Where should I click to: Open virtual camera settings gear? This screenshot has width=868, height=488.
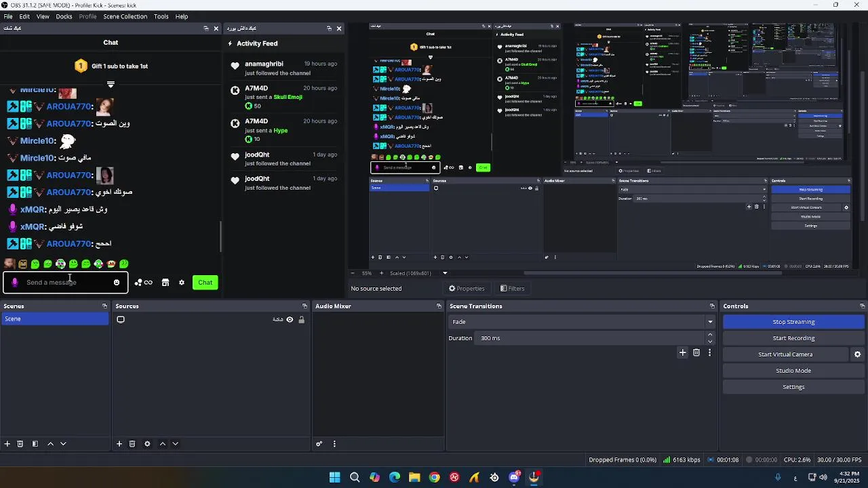[857, 354]
